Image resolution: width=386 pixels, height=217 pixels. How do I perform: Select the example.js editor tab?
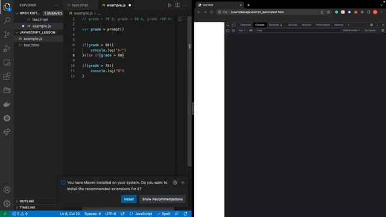116,5
